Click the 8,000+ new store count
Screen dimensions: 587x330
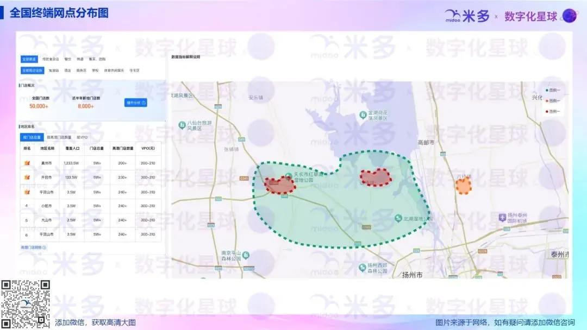click(x=86, y=106)
